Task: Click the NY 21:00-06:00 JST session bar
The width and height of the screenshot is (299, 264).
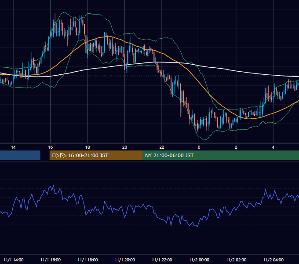Action: (x=221, y=155)
